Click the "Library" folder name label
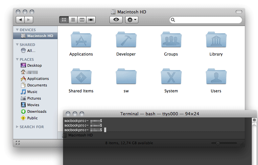Viewport: 258px width, 165px height. coord(216,54)
